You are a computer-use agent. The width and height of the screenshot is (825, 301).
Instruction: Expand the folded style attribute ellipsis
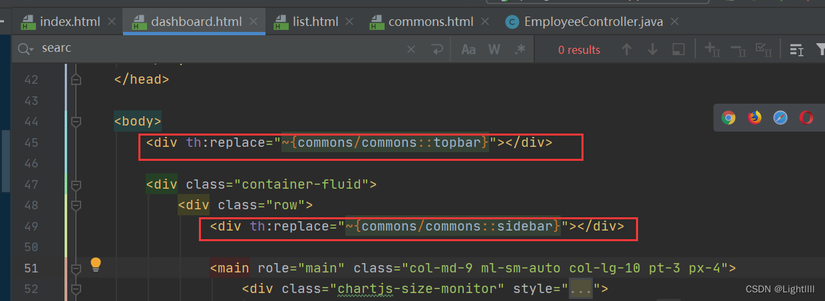(x=581, y=289)
